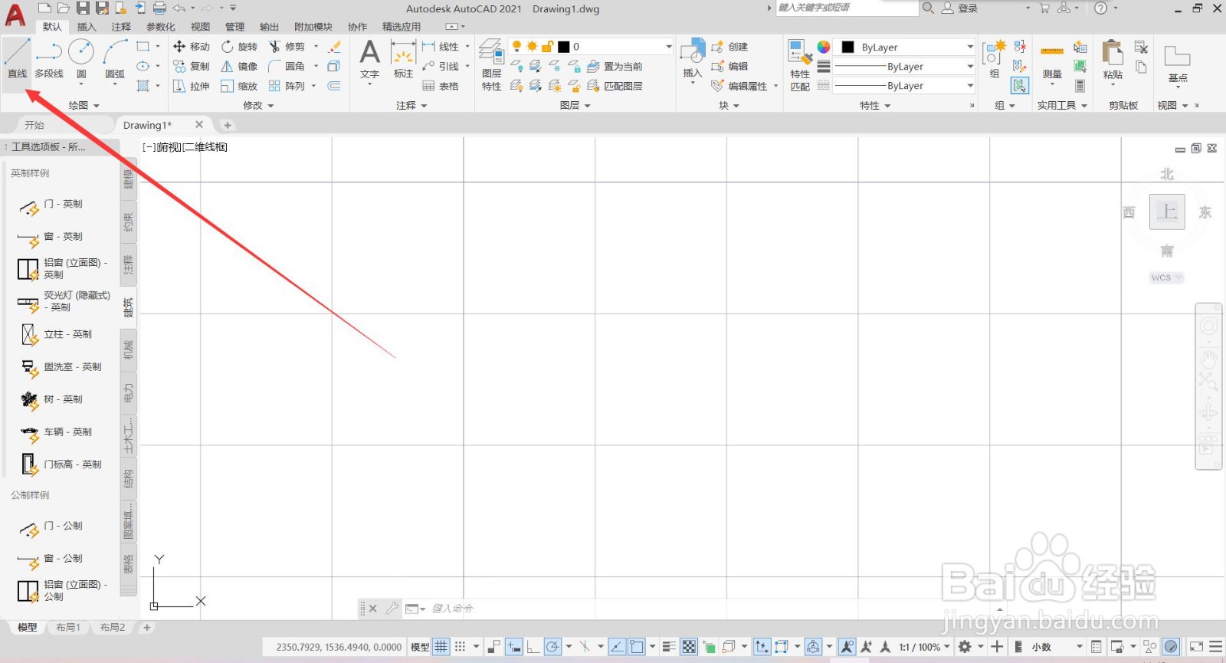
Task: Switch to the 视图 ribbon tab
Action: (200, 27)
